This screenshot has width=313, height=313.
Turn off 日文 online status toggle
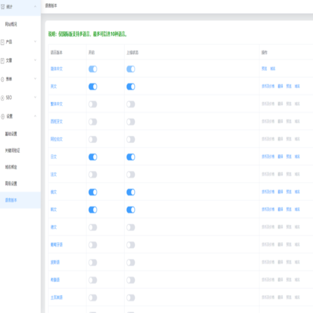click(x=131, y=157)
